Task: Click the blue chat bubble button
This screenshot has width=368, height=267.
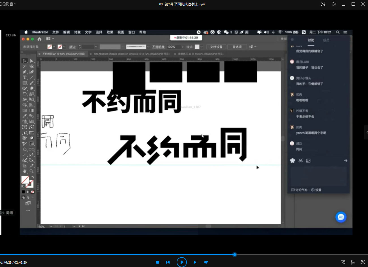Action: (341, 217)
